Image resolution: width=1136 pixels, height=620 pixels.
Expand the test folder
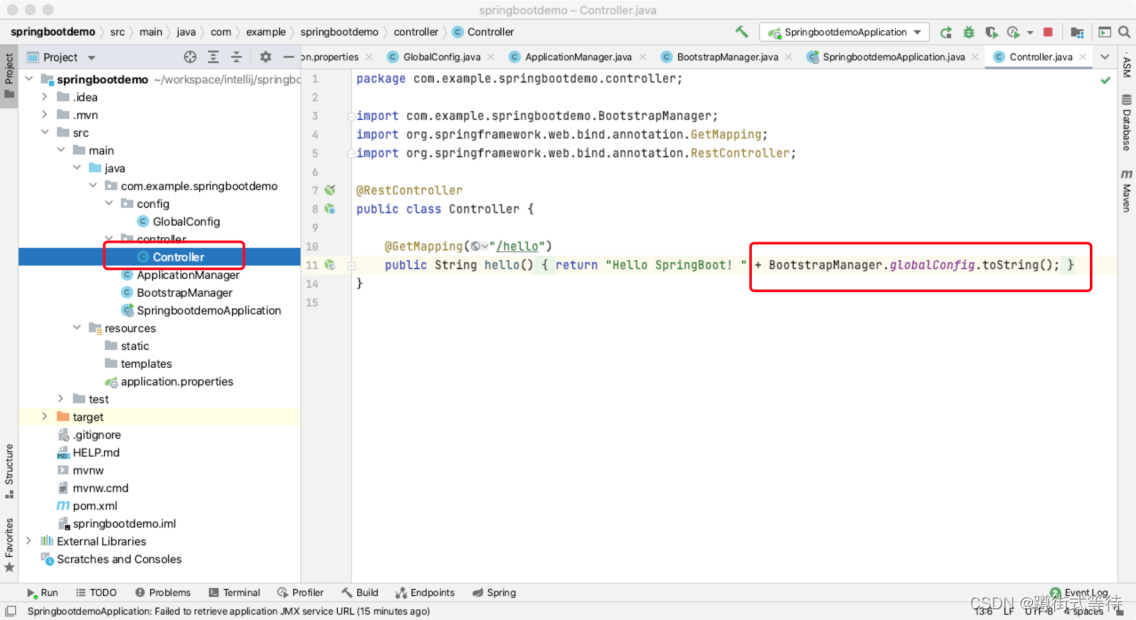point(61,399)
